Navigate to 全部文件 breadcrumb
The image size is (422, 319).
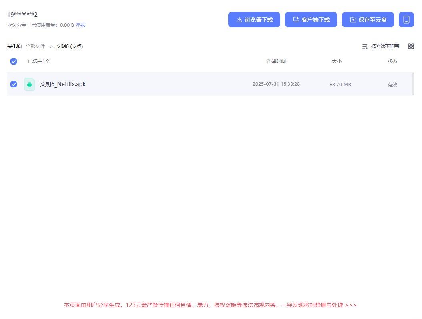tap(35, 46)
